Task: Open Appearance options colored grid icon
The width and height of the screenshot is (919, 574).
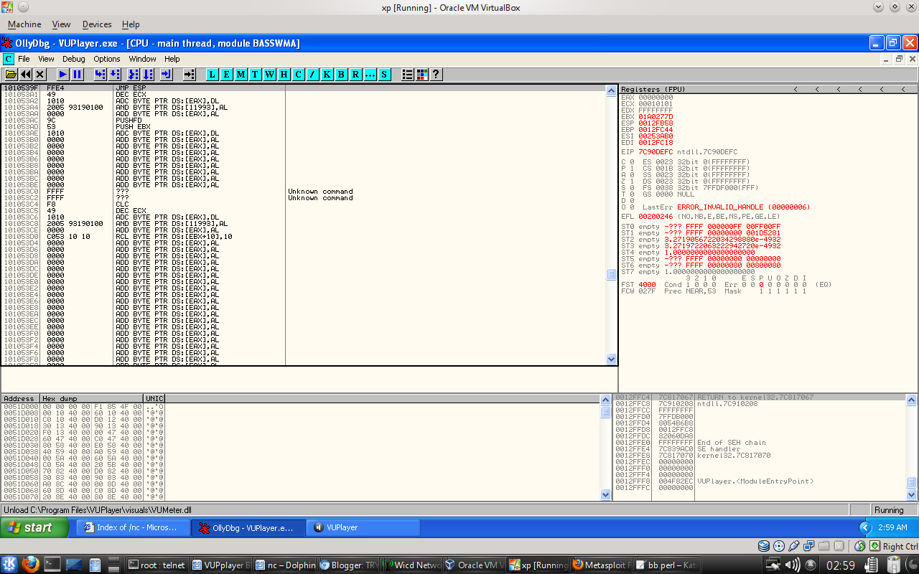Action: tap(422, 74)
